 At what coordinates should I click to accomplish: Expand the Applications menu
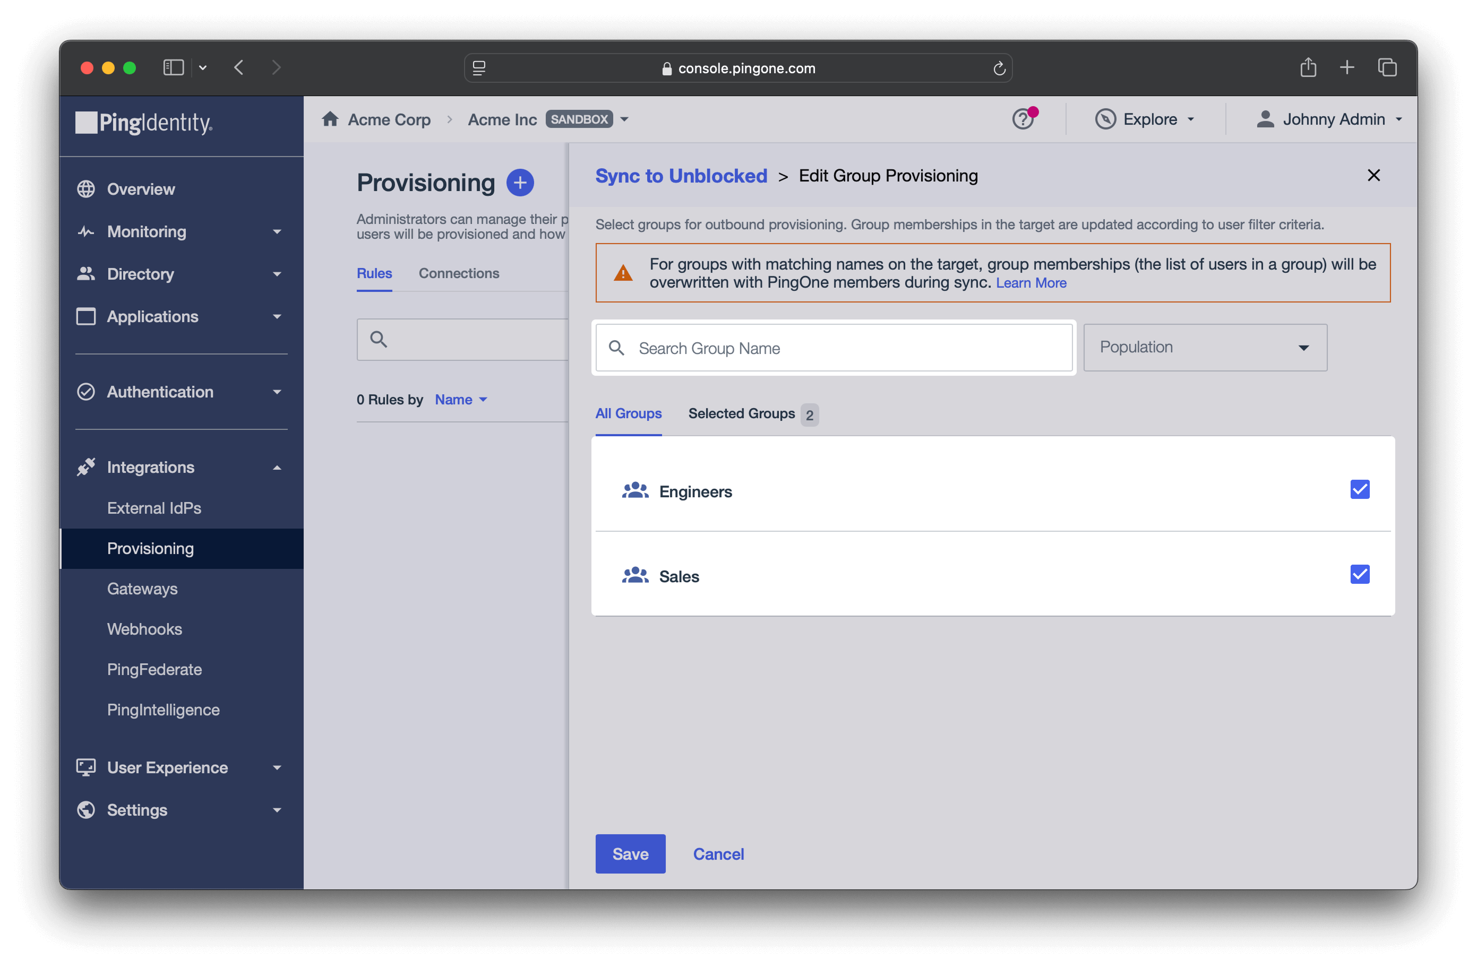(277, 316)
